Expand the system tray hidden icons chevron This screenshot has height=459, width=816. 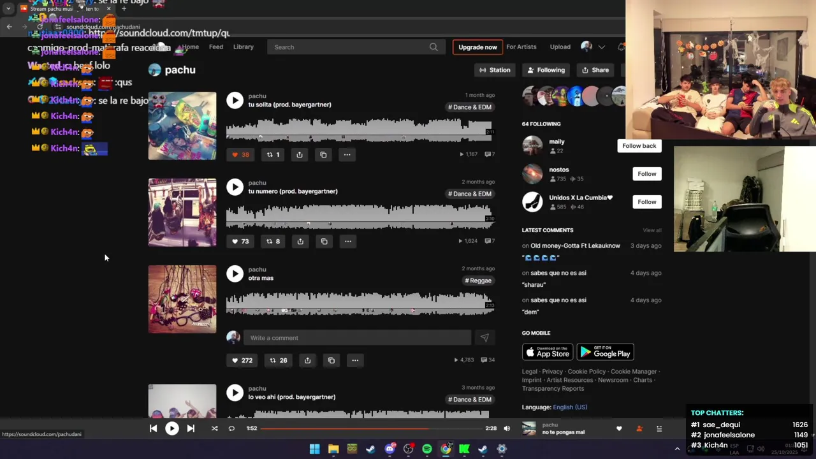point(677,449)
